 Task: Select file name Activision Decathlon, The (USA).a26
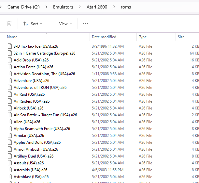[x=44, y=74]
